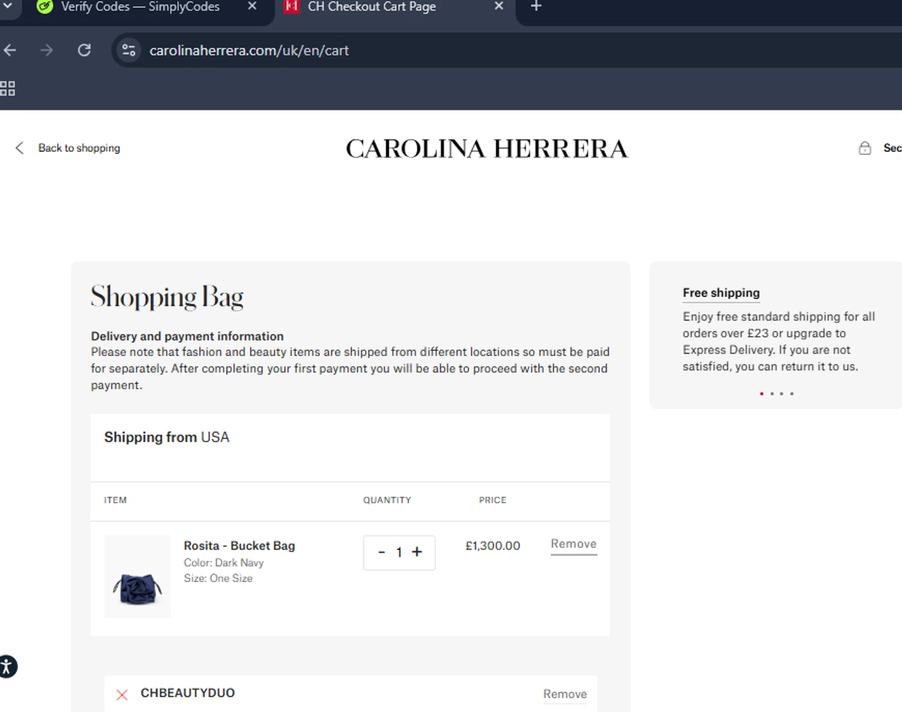The height and width of the screenshot is (712, 902).
Task: Decrease Rosita Bucket Bag quantity
Action: [x=381, y=552]
